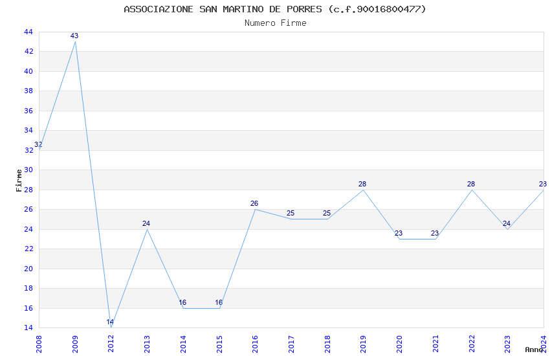This screenshot has height=356, width=550.
Task: Click the 2014 data point labeled 16
Action: pos(182,302)
